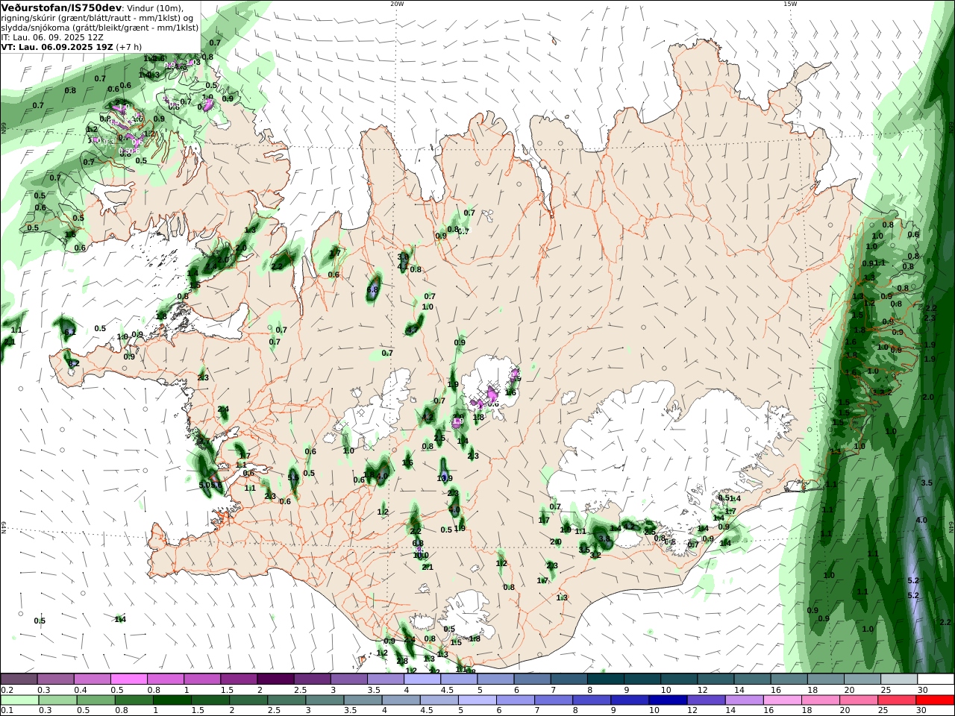Click pure red lower swatch labeled 30
Image resolution: width=955 pixels, height=716 pixels.
point(934,700)
